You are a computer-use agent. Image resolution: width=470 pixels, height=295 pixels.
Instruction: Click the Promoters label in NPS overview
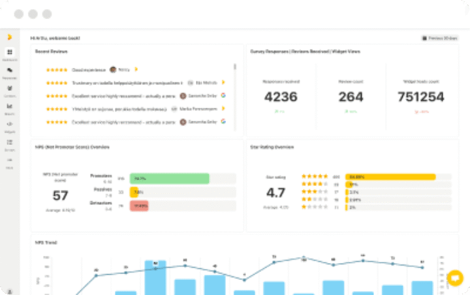pos(101,176)
